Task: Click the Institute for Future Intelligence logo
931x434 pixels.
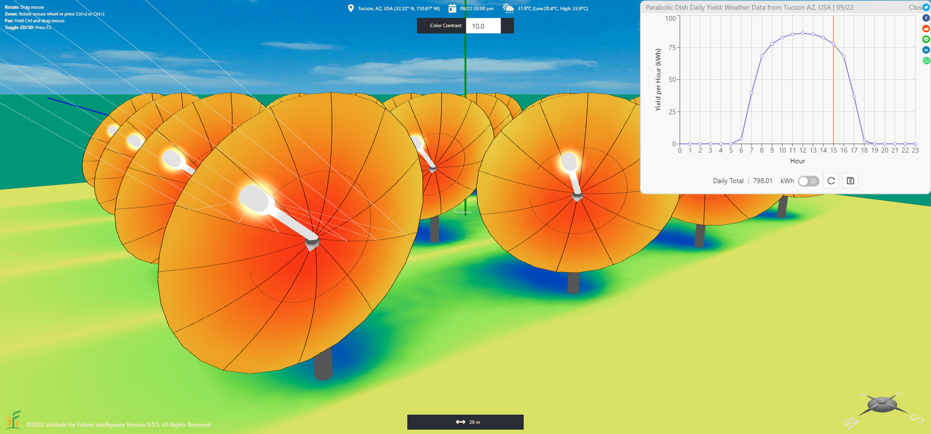Action: click(14, 419)
